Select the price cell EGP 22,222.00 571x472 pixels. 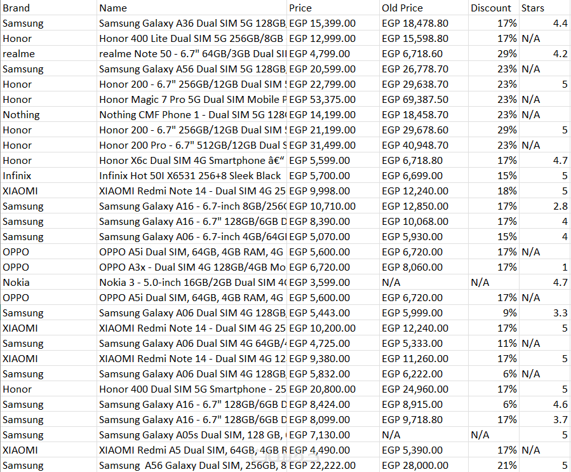322,466
